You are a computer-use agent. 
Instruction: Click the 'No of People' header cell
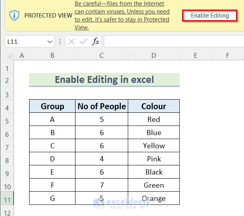click(101, 106)
